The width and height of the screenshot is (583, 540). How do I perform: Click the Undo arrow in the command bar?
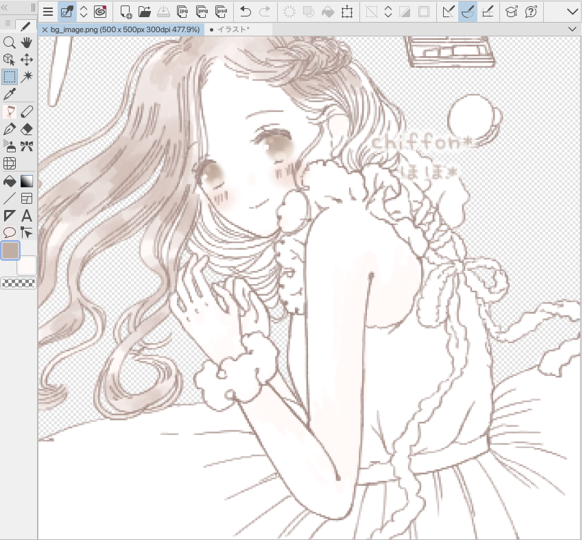click(246, 12)
